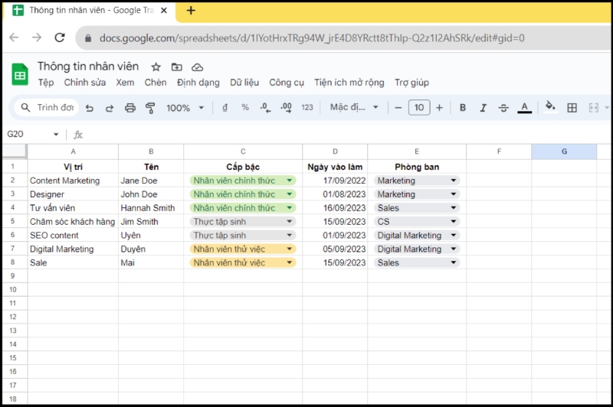Click the browser address bar URL

312,38
